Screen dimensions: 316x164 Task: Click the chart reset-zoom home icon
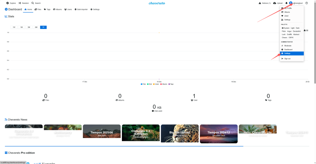point(305,30)
